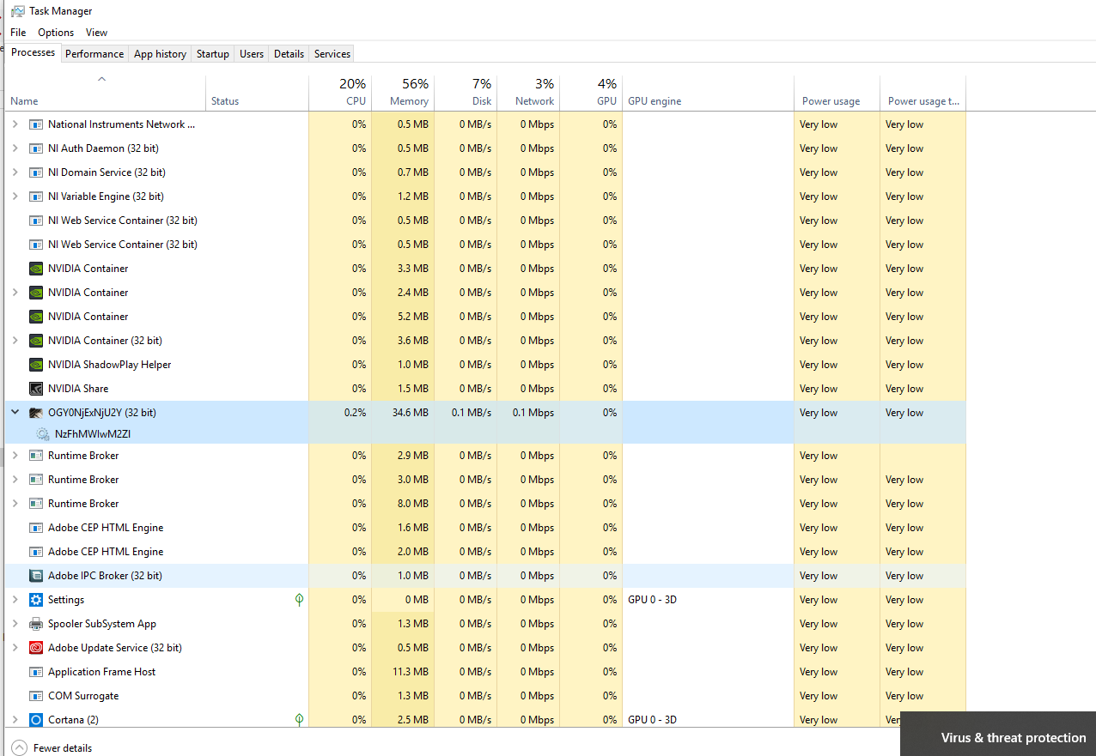
Task: Expand the NI Domain Service process
Action: [15, 172]
